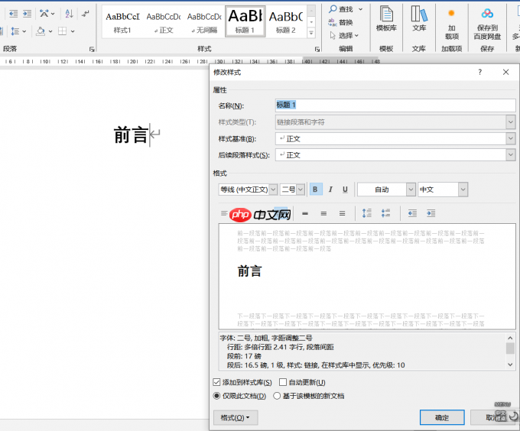
Task: Enable the auto update (自动更新) checkbox
Action: [283, 382]
